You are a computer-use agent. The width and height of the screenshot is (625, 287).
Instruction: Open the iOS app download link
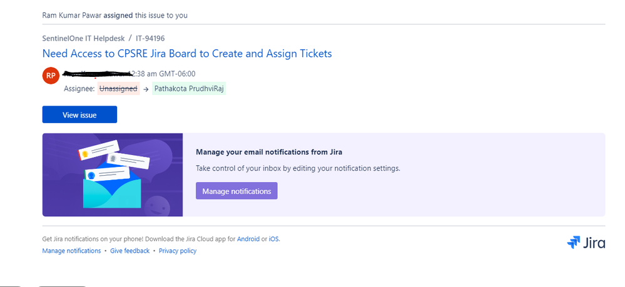point(274,239)
